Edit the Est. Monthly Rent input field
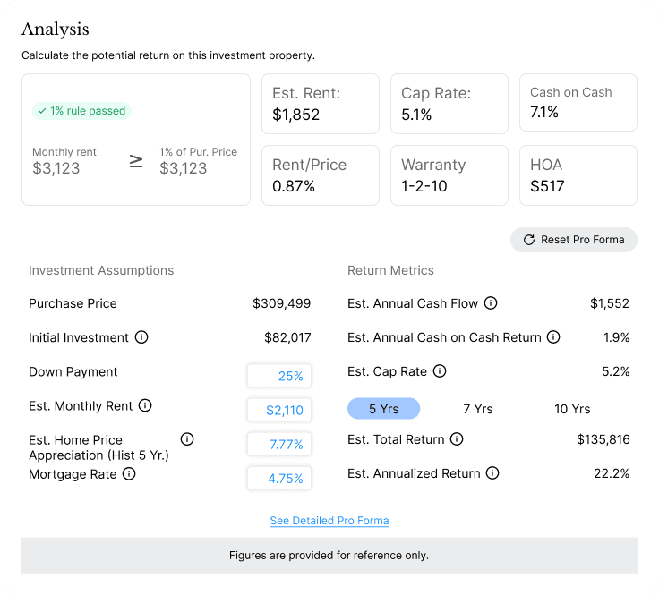This screenshot has height=595, width=659. point(279,411)
